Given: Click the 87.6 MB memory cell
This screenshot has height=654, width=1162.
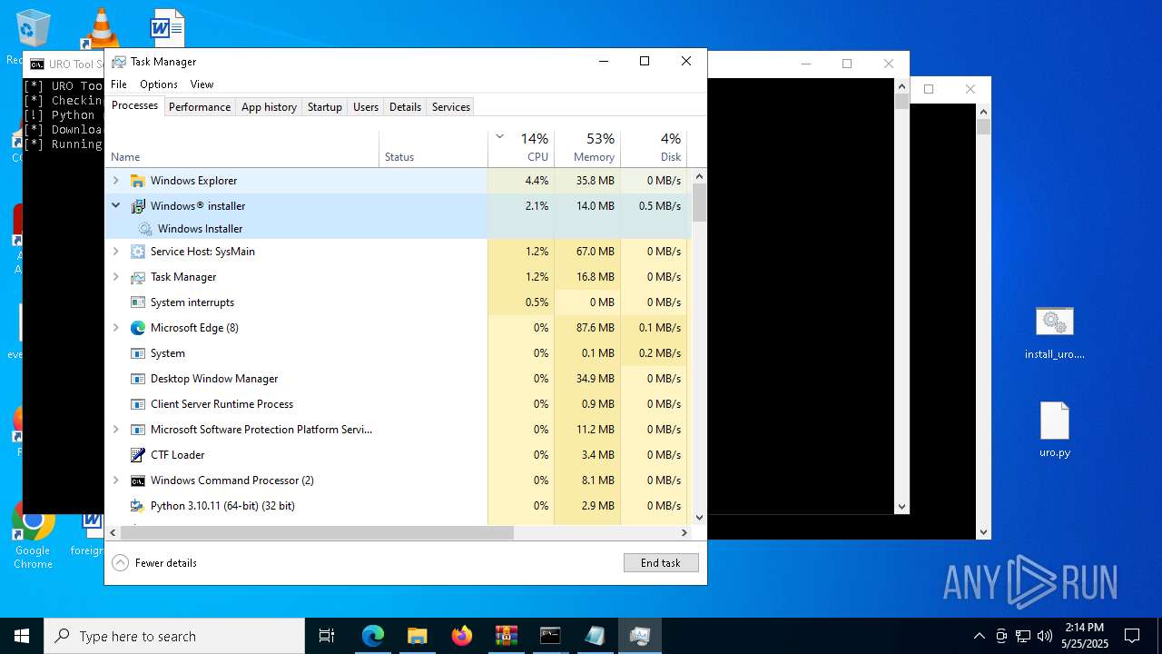Looking at the screenshot, I should coord(587,328).
